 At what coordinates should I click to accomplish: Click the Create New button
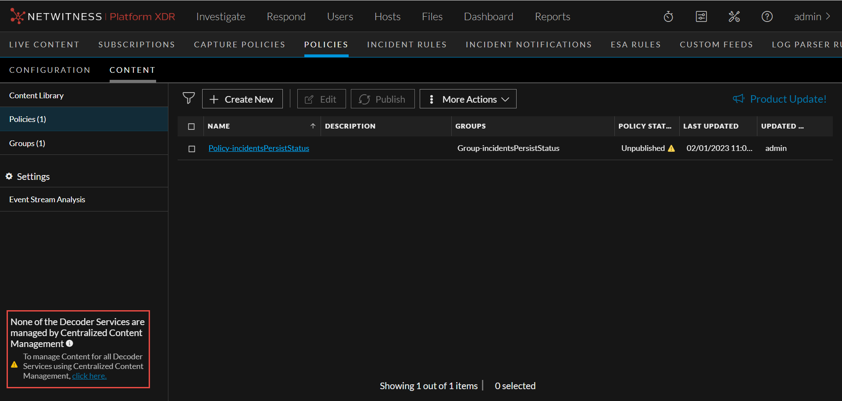[242, 99]
